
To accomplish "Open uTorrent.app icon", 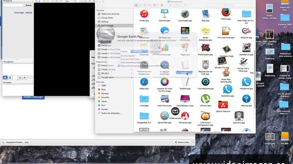I will [x=206, y=99].
